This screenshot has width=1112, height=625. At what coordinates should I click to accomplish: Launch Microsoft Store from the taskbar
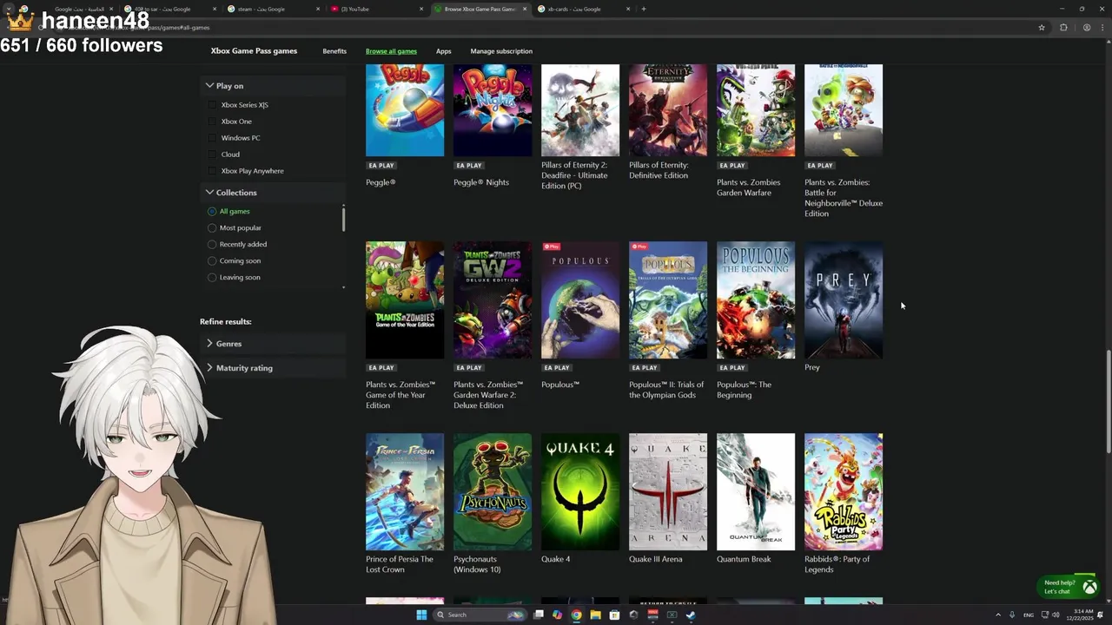(614, 615)
